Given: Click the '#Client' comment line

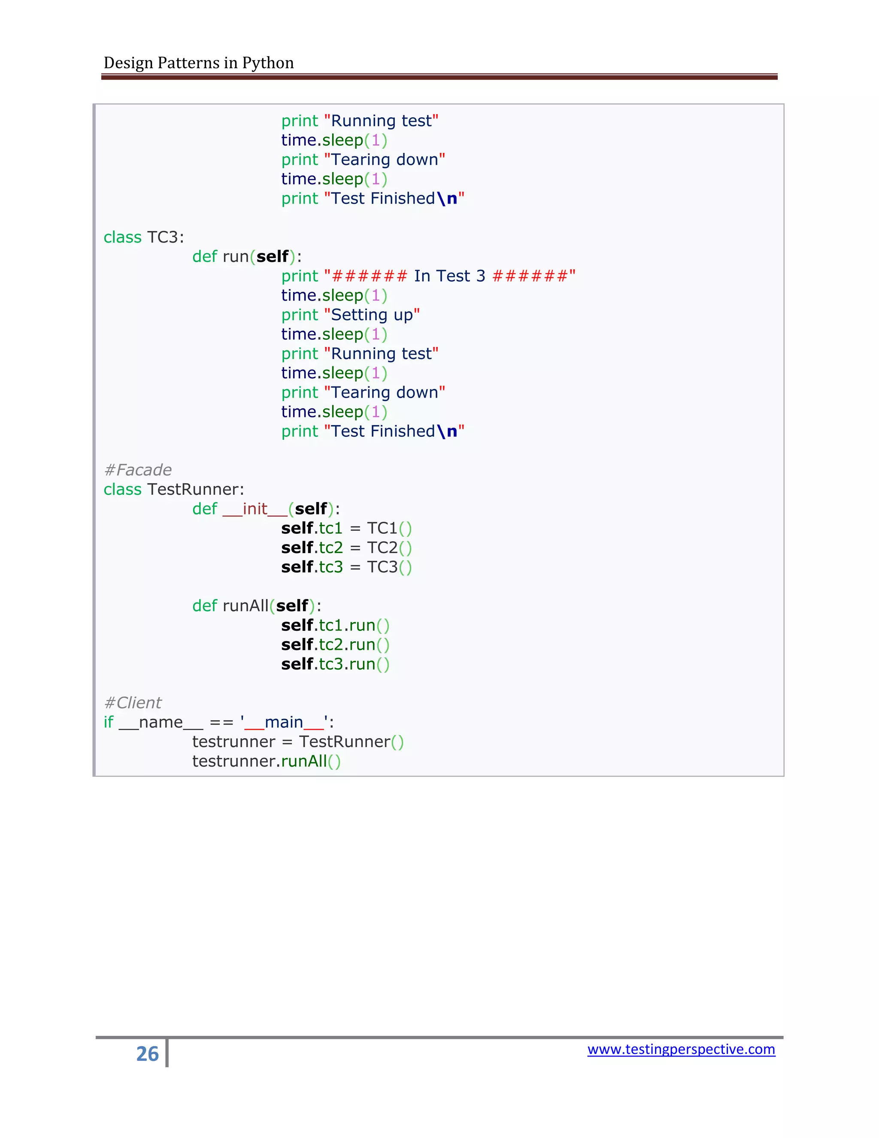Looking at the screenshot, I should pos(133,703).
